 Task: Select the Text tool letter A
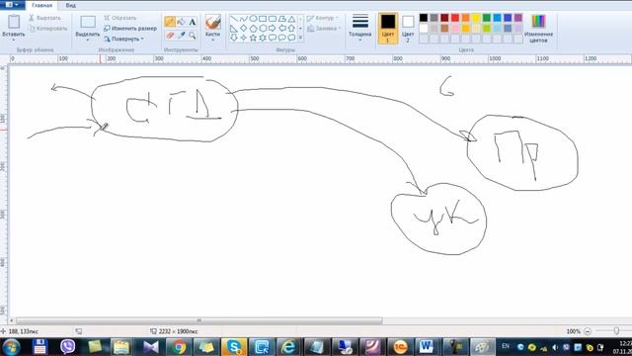[x=193, y=22]
